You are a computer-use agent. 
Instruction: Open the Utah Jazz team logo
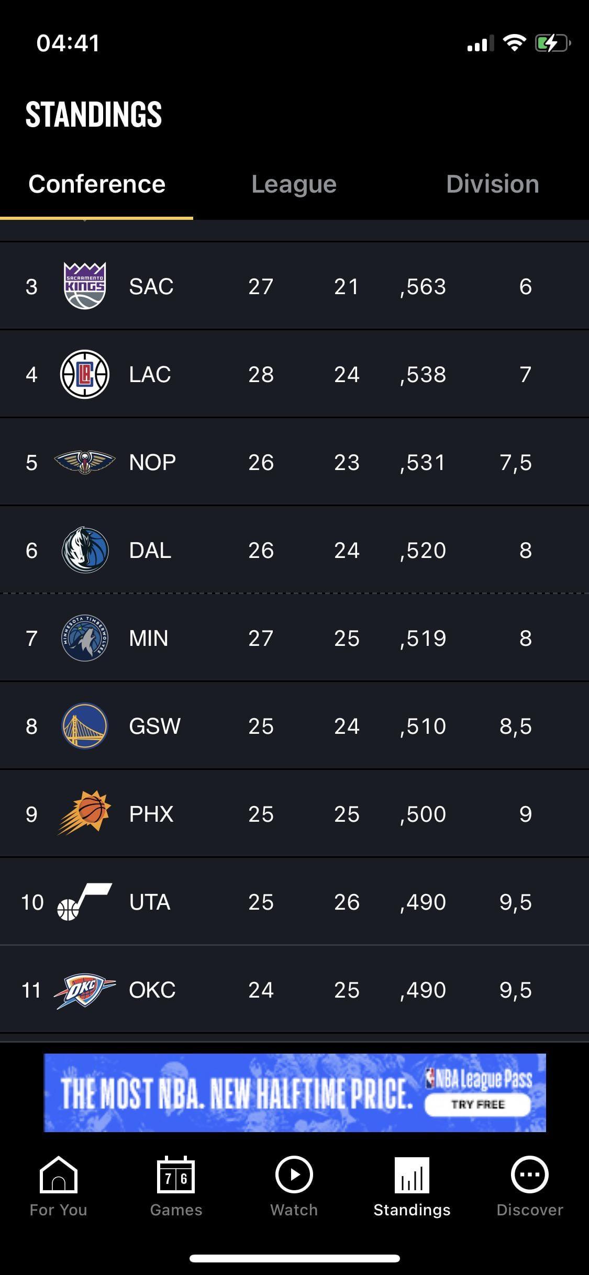click(84, 902)
